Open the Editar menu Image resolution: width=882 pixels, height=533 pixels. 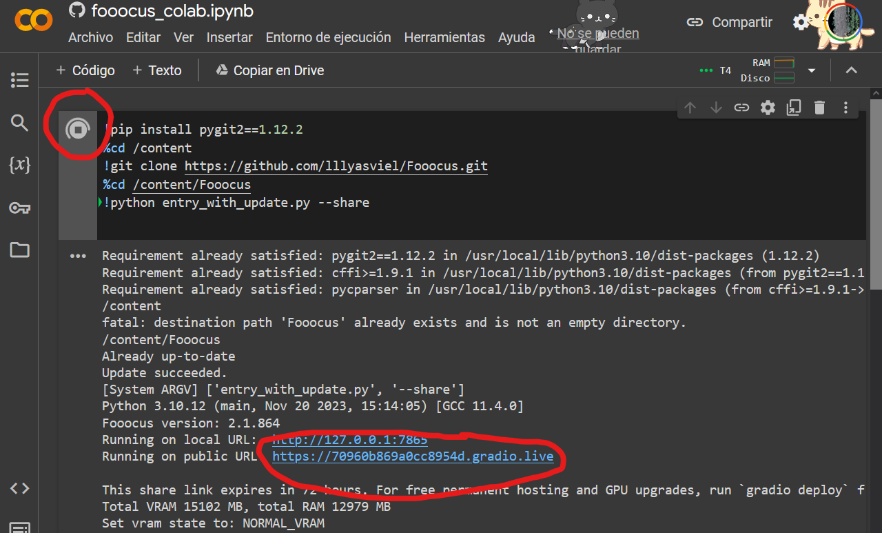point(143,37)
